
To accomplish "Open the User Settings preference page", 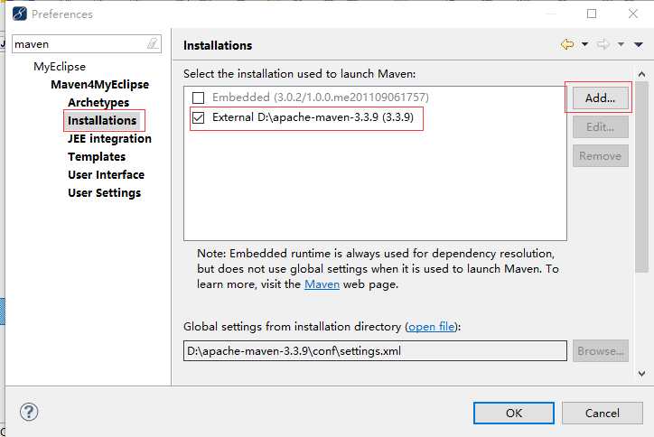I will (104, 193).
